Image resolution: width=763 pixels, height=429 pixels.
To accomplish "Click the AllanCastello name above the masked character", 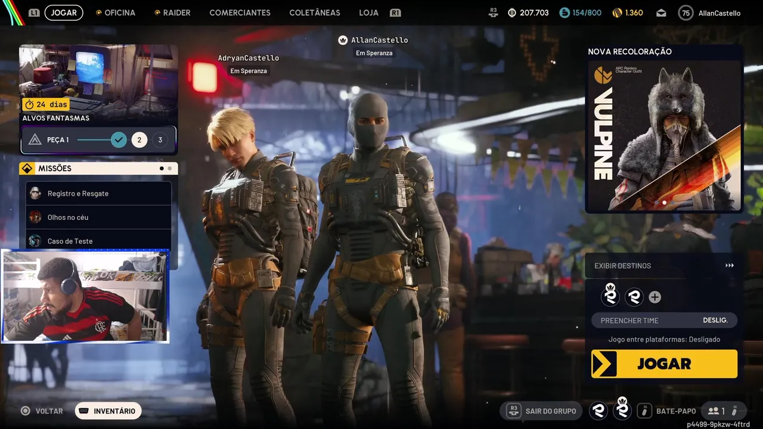I will [x=380, y=40].
